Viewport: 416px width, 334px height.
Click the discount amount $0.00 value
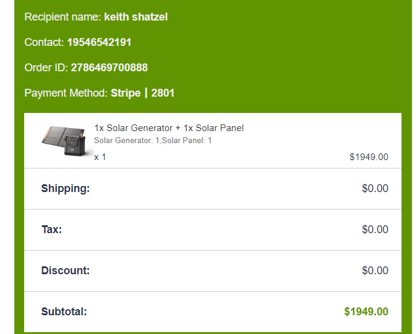(x=375, y=271)
